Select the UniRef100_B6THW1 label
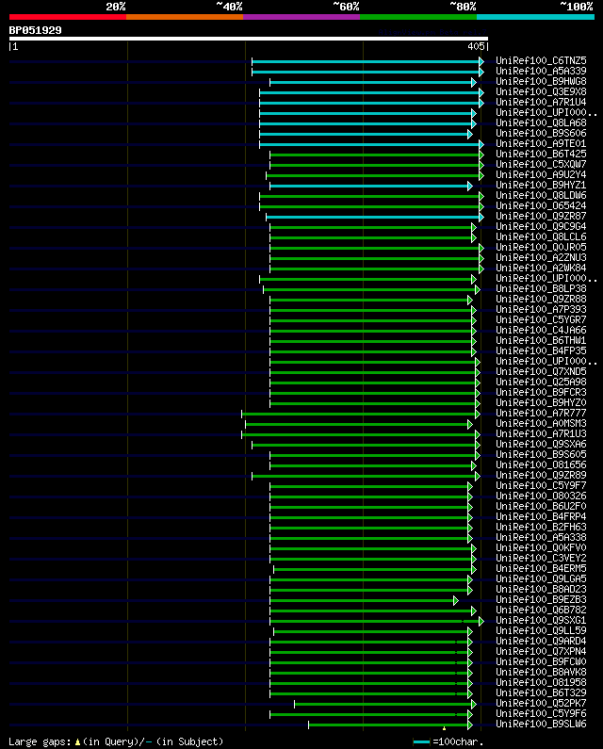The width and height of the screenshot is (603, 749). click(541, 341)
